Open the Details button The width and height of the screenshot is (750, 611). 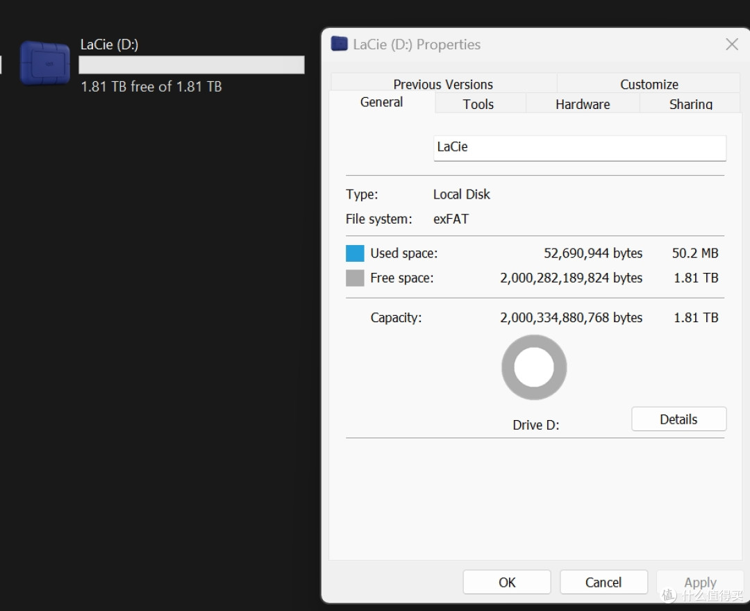coord(678,419)
